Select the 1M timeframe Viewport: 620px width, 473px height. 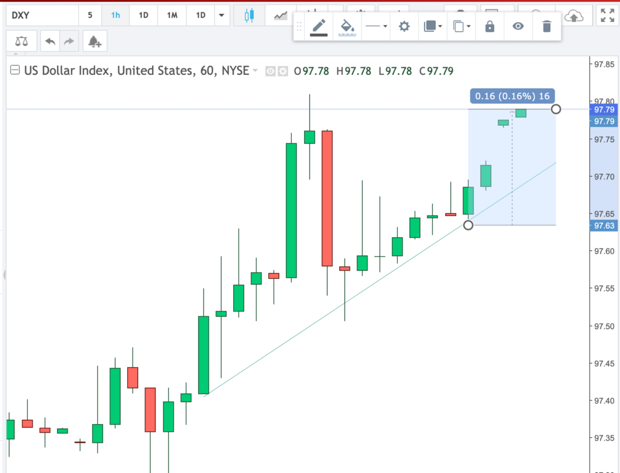coord(171,16)
